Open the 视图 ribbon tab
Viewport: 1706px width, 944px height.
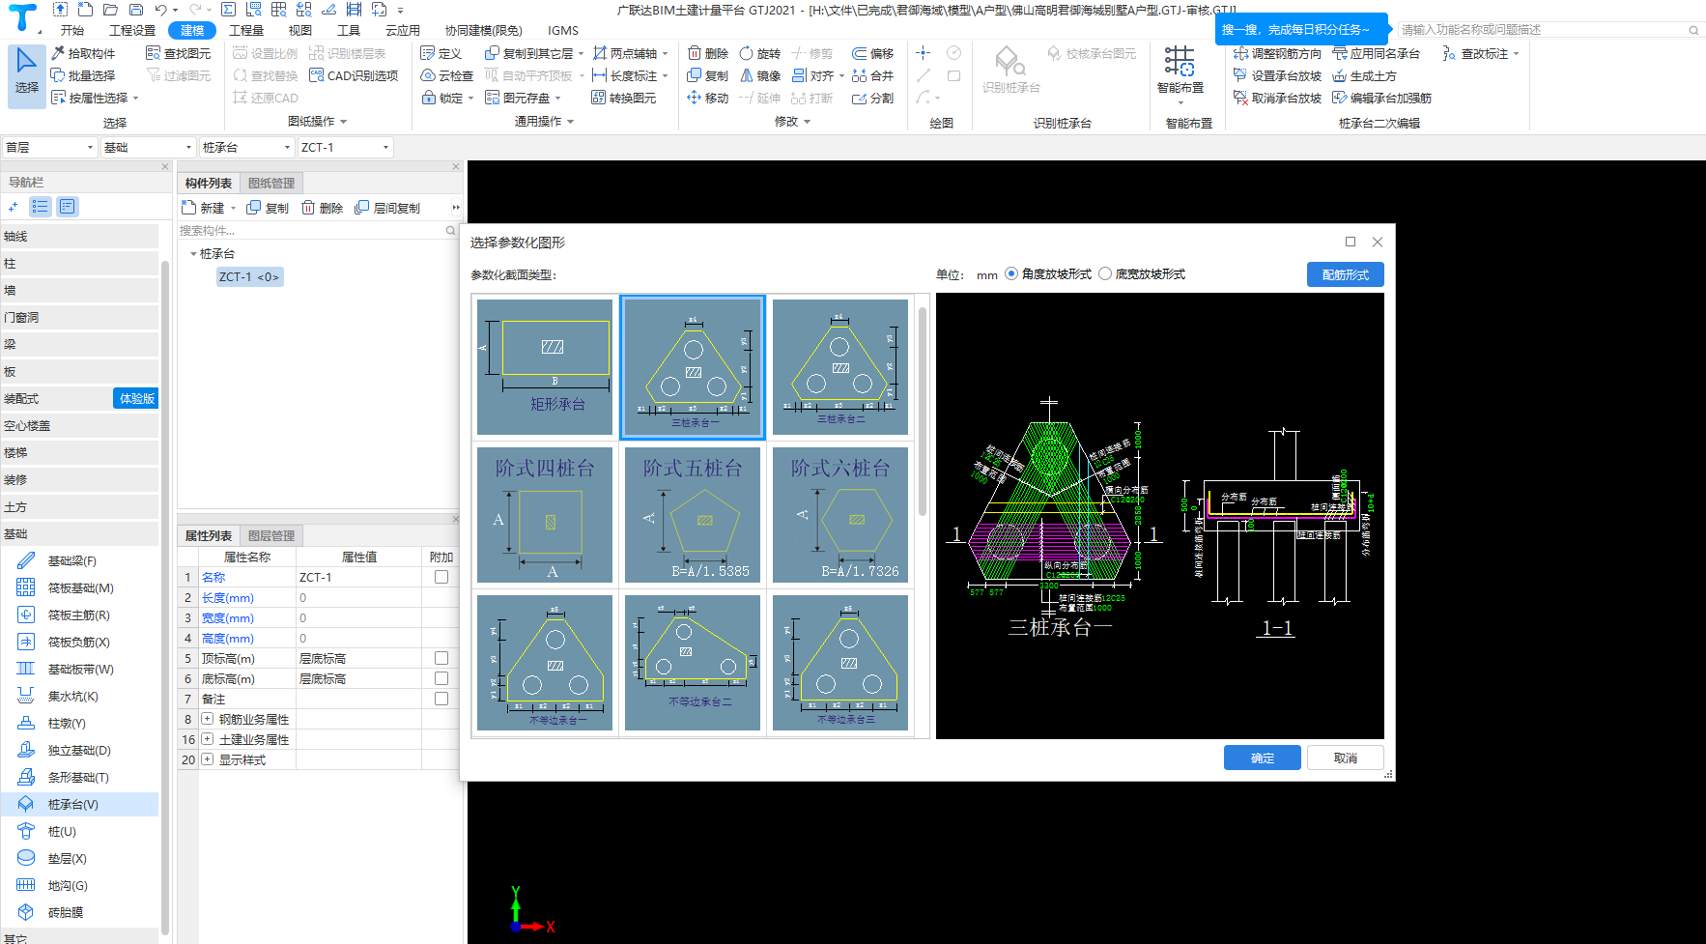pyautogui.click(x=300, y=30)
